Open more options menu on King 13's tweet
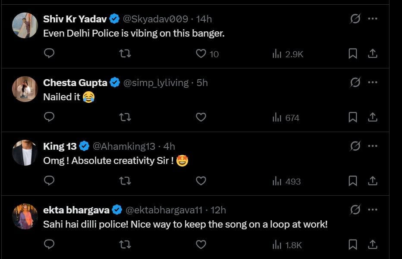 tap(373, 146)
